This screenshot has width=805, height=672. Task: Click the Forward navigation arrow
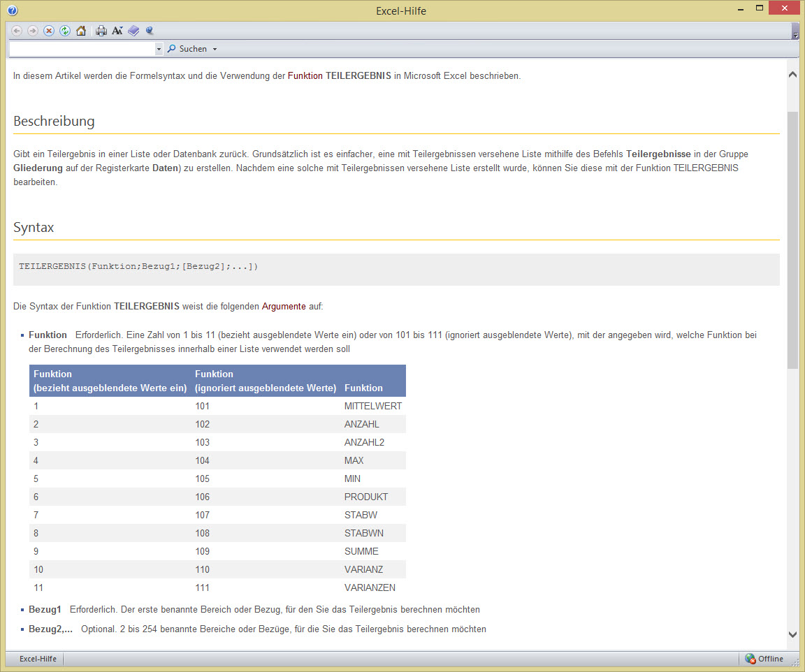[33, 31]
